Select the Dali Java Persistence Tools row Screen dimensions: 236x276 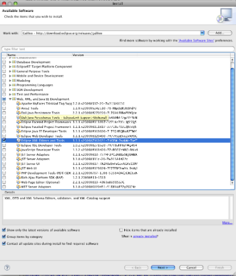point(116,113)
